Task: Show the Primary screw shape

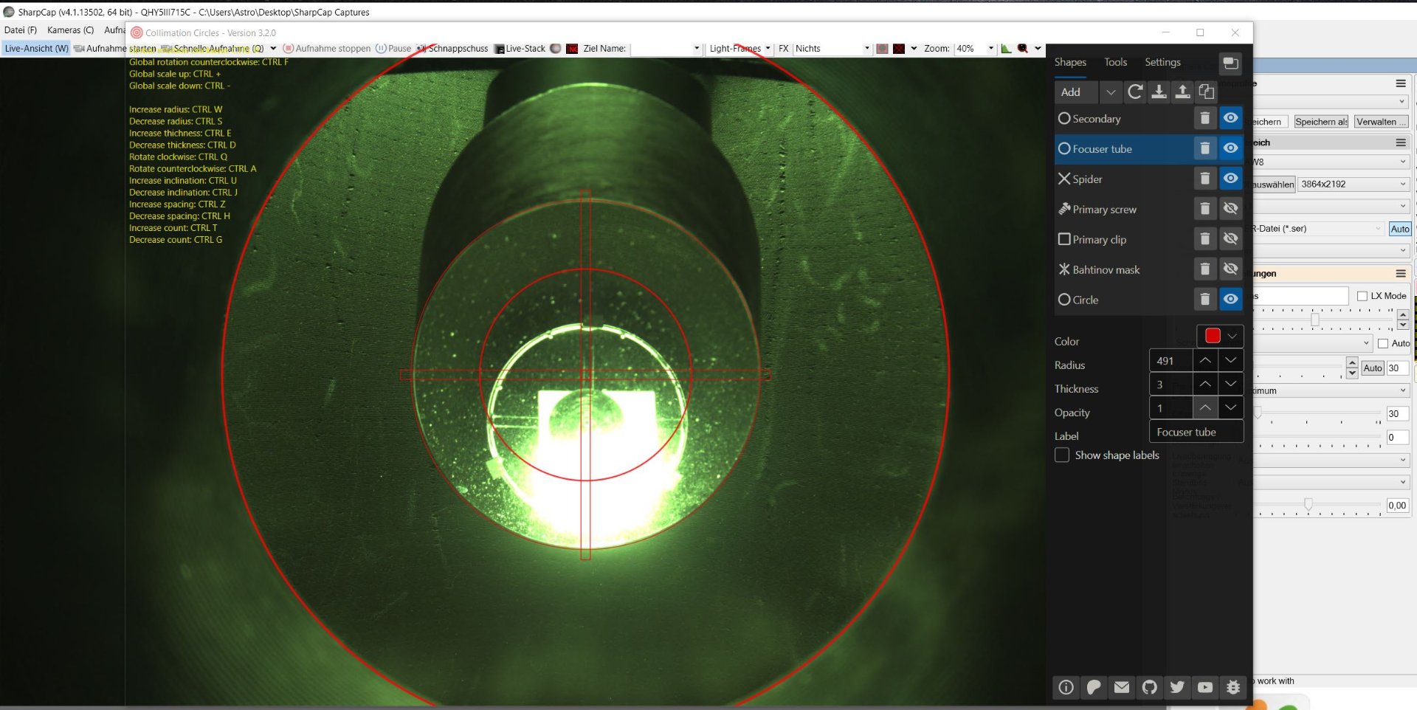Action: pyautogui.click(x=1230, y=209)
